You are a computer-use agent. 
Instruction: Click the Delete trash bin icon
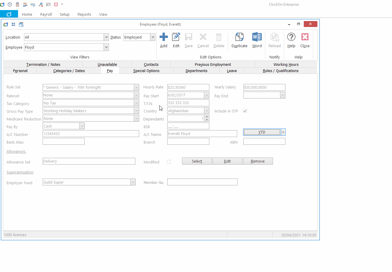(219, 37)
